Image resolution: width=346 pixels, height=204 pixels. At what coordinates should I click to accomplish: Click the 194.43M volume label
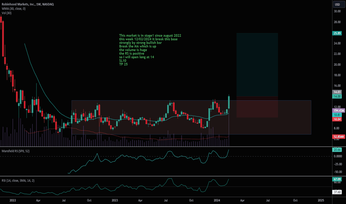(339, 111)
